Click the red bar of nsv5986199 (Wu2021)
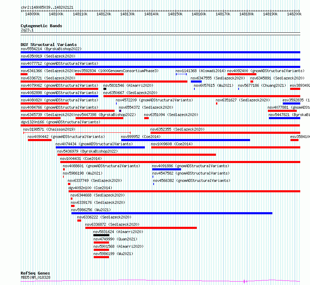The image size is (310, 285). 101,257
